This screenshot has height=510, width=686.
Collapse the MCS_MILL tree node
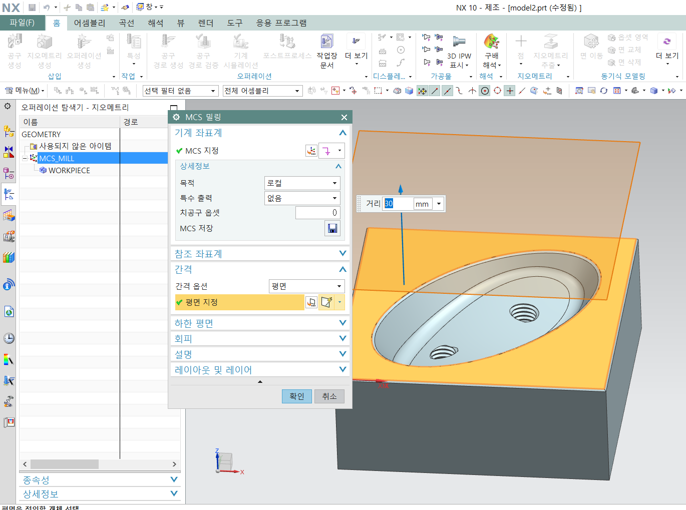click(x=25, y=158)
